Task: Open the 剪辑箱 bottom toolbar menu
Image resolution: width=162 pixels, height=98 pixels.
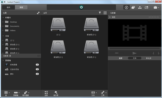Action: [x=16, y=93]
